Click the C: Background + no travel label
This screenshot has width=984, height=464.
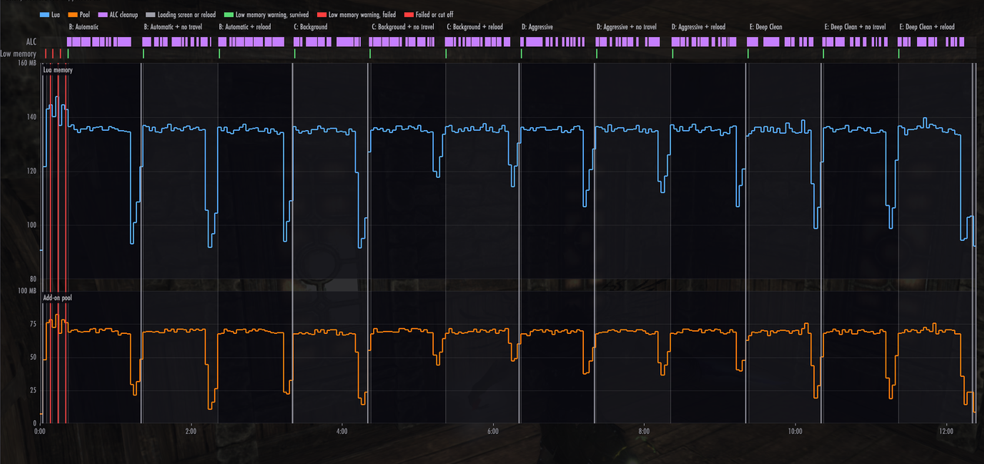402,27
